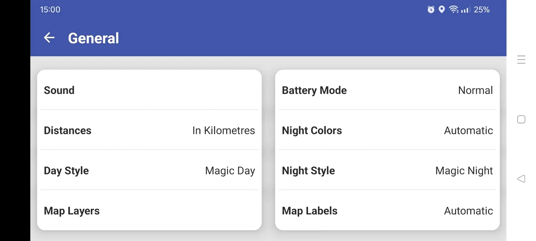Change Night Colors Automatic setting
Image resolution: width=536 pixels, height=241 pixels.
point(387,130)
